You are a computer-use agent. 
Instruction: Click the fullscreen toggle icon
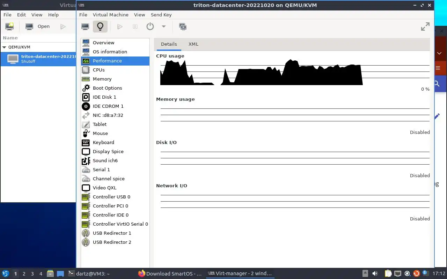(x=425, y=27)
